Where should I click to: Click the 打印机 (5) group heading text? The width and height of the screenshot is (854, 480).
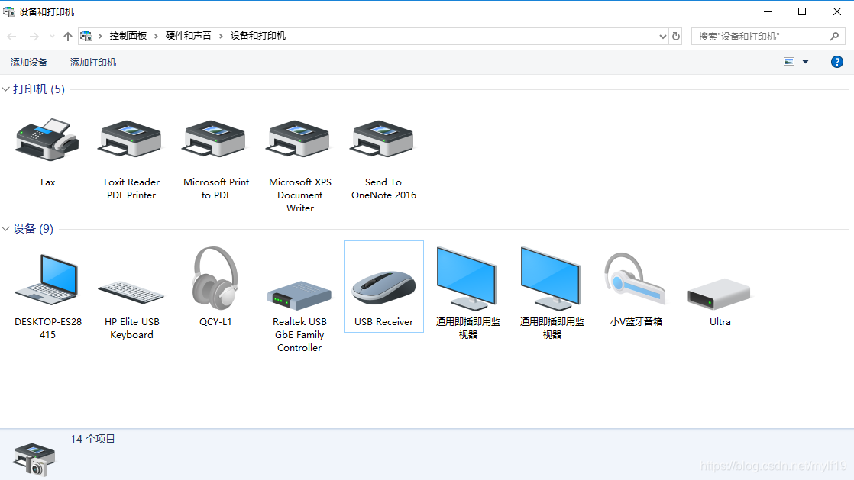39,89
